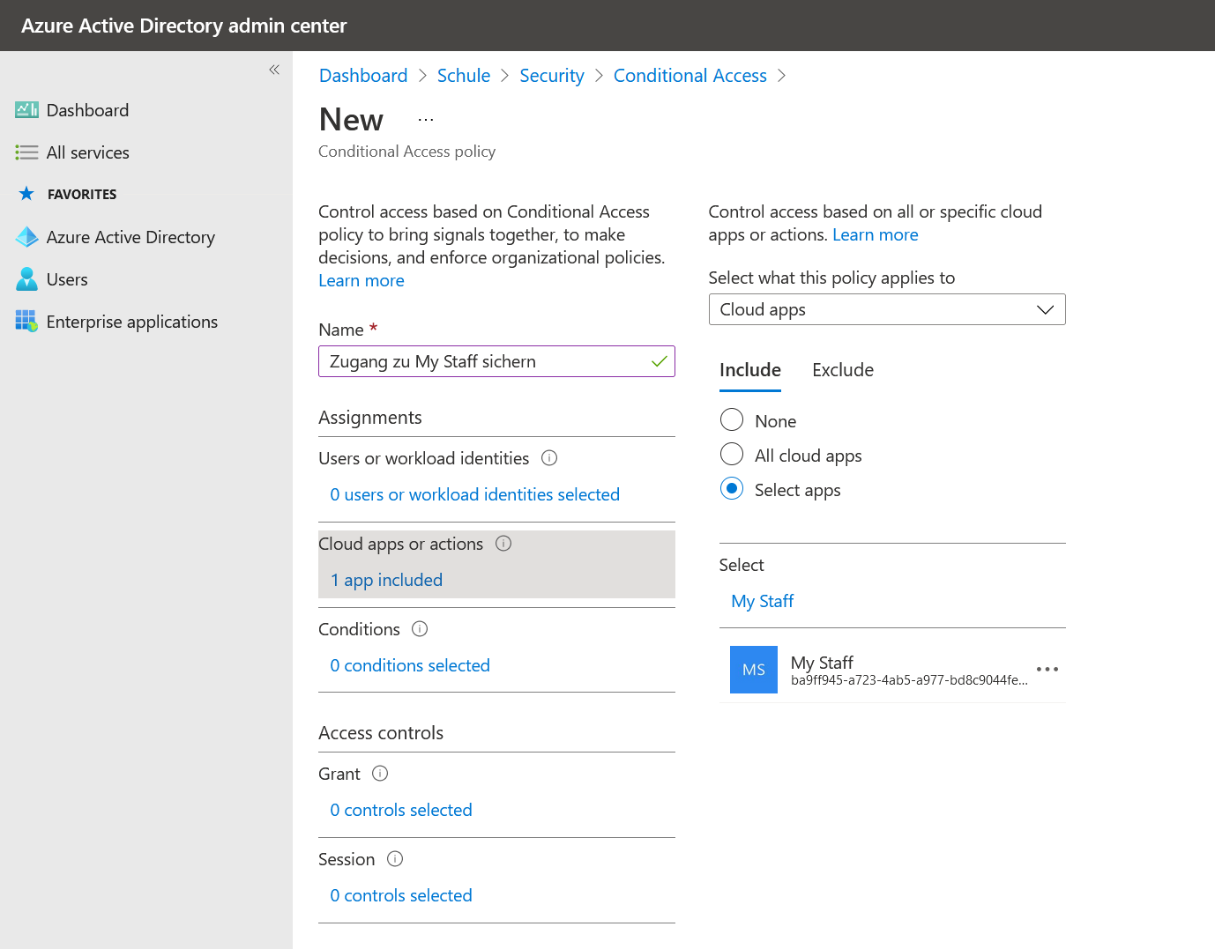Switch to the Include tab
The height and width of the screenshot is (949, 1215).
click(x=749, y=370)
